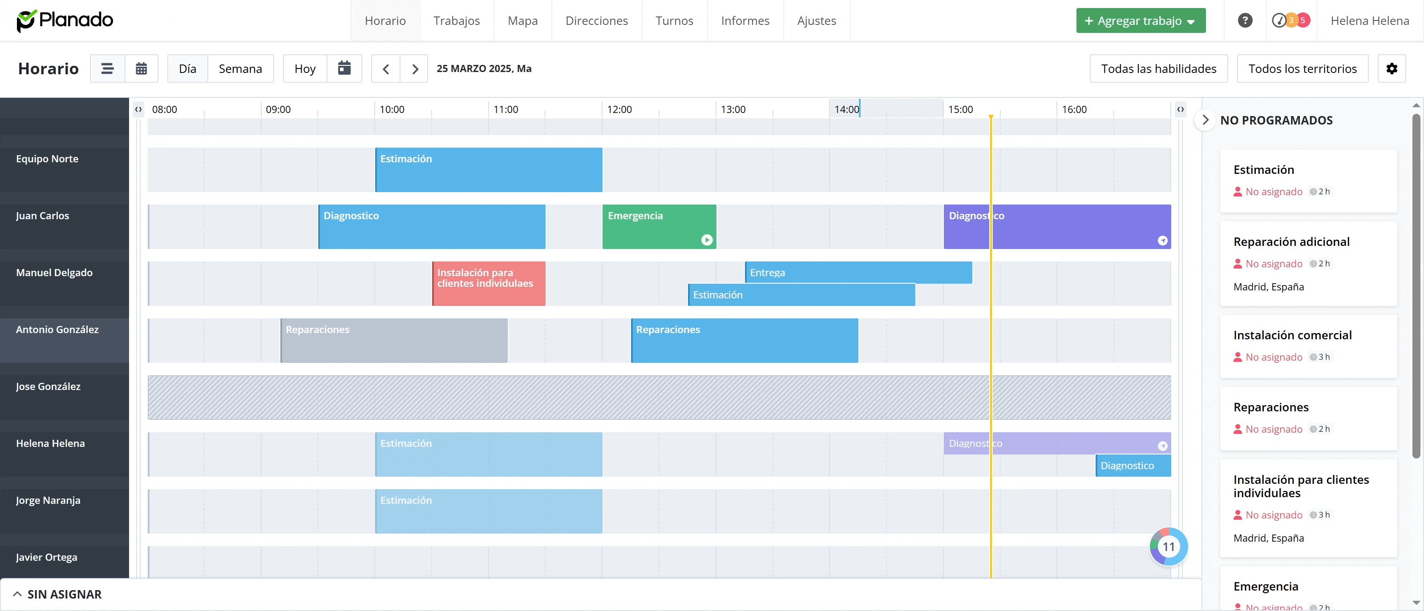1424x611 pixels.
Task: Open the Trabajos tab
Action: pos(456,21)
